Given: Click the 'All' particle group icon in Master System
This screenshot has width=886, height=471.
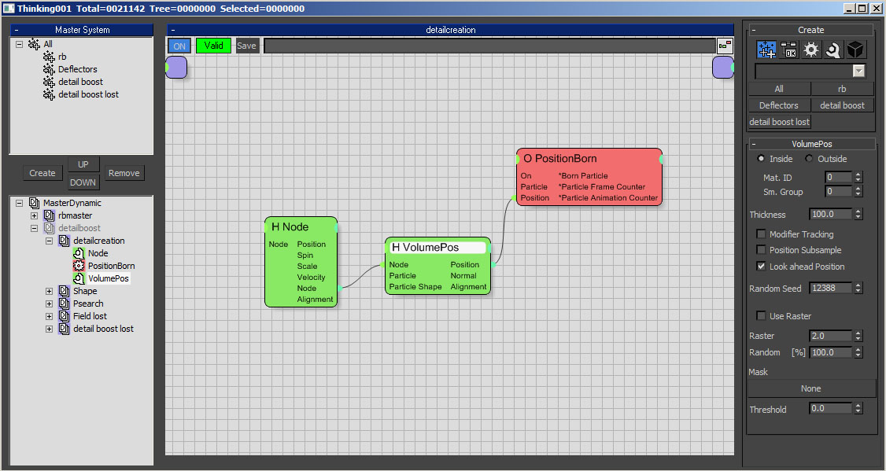Looking at the screenshot, I should (34, 44).
